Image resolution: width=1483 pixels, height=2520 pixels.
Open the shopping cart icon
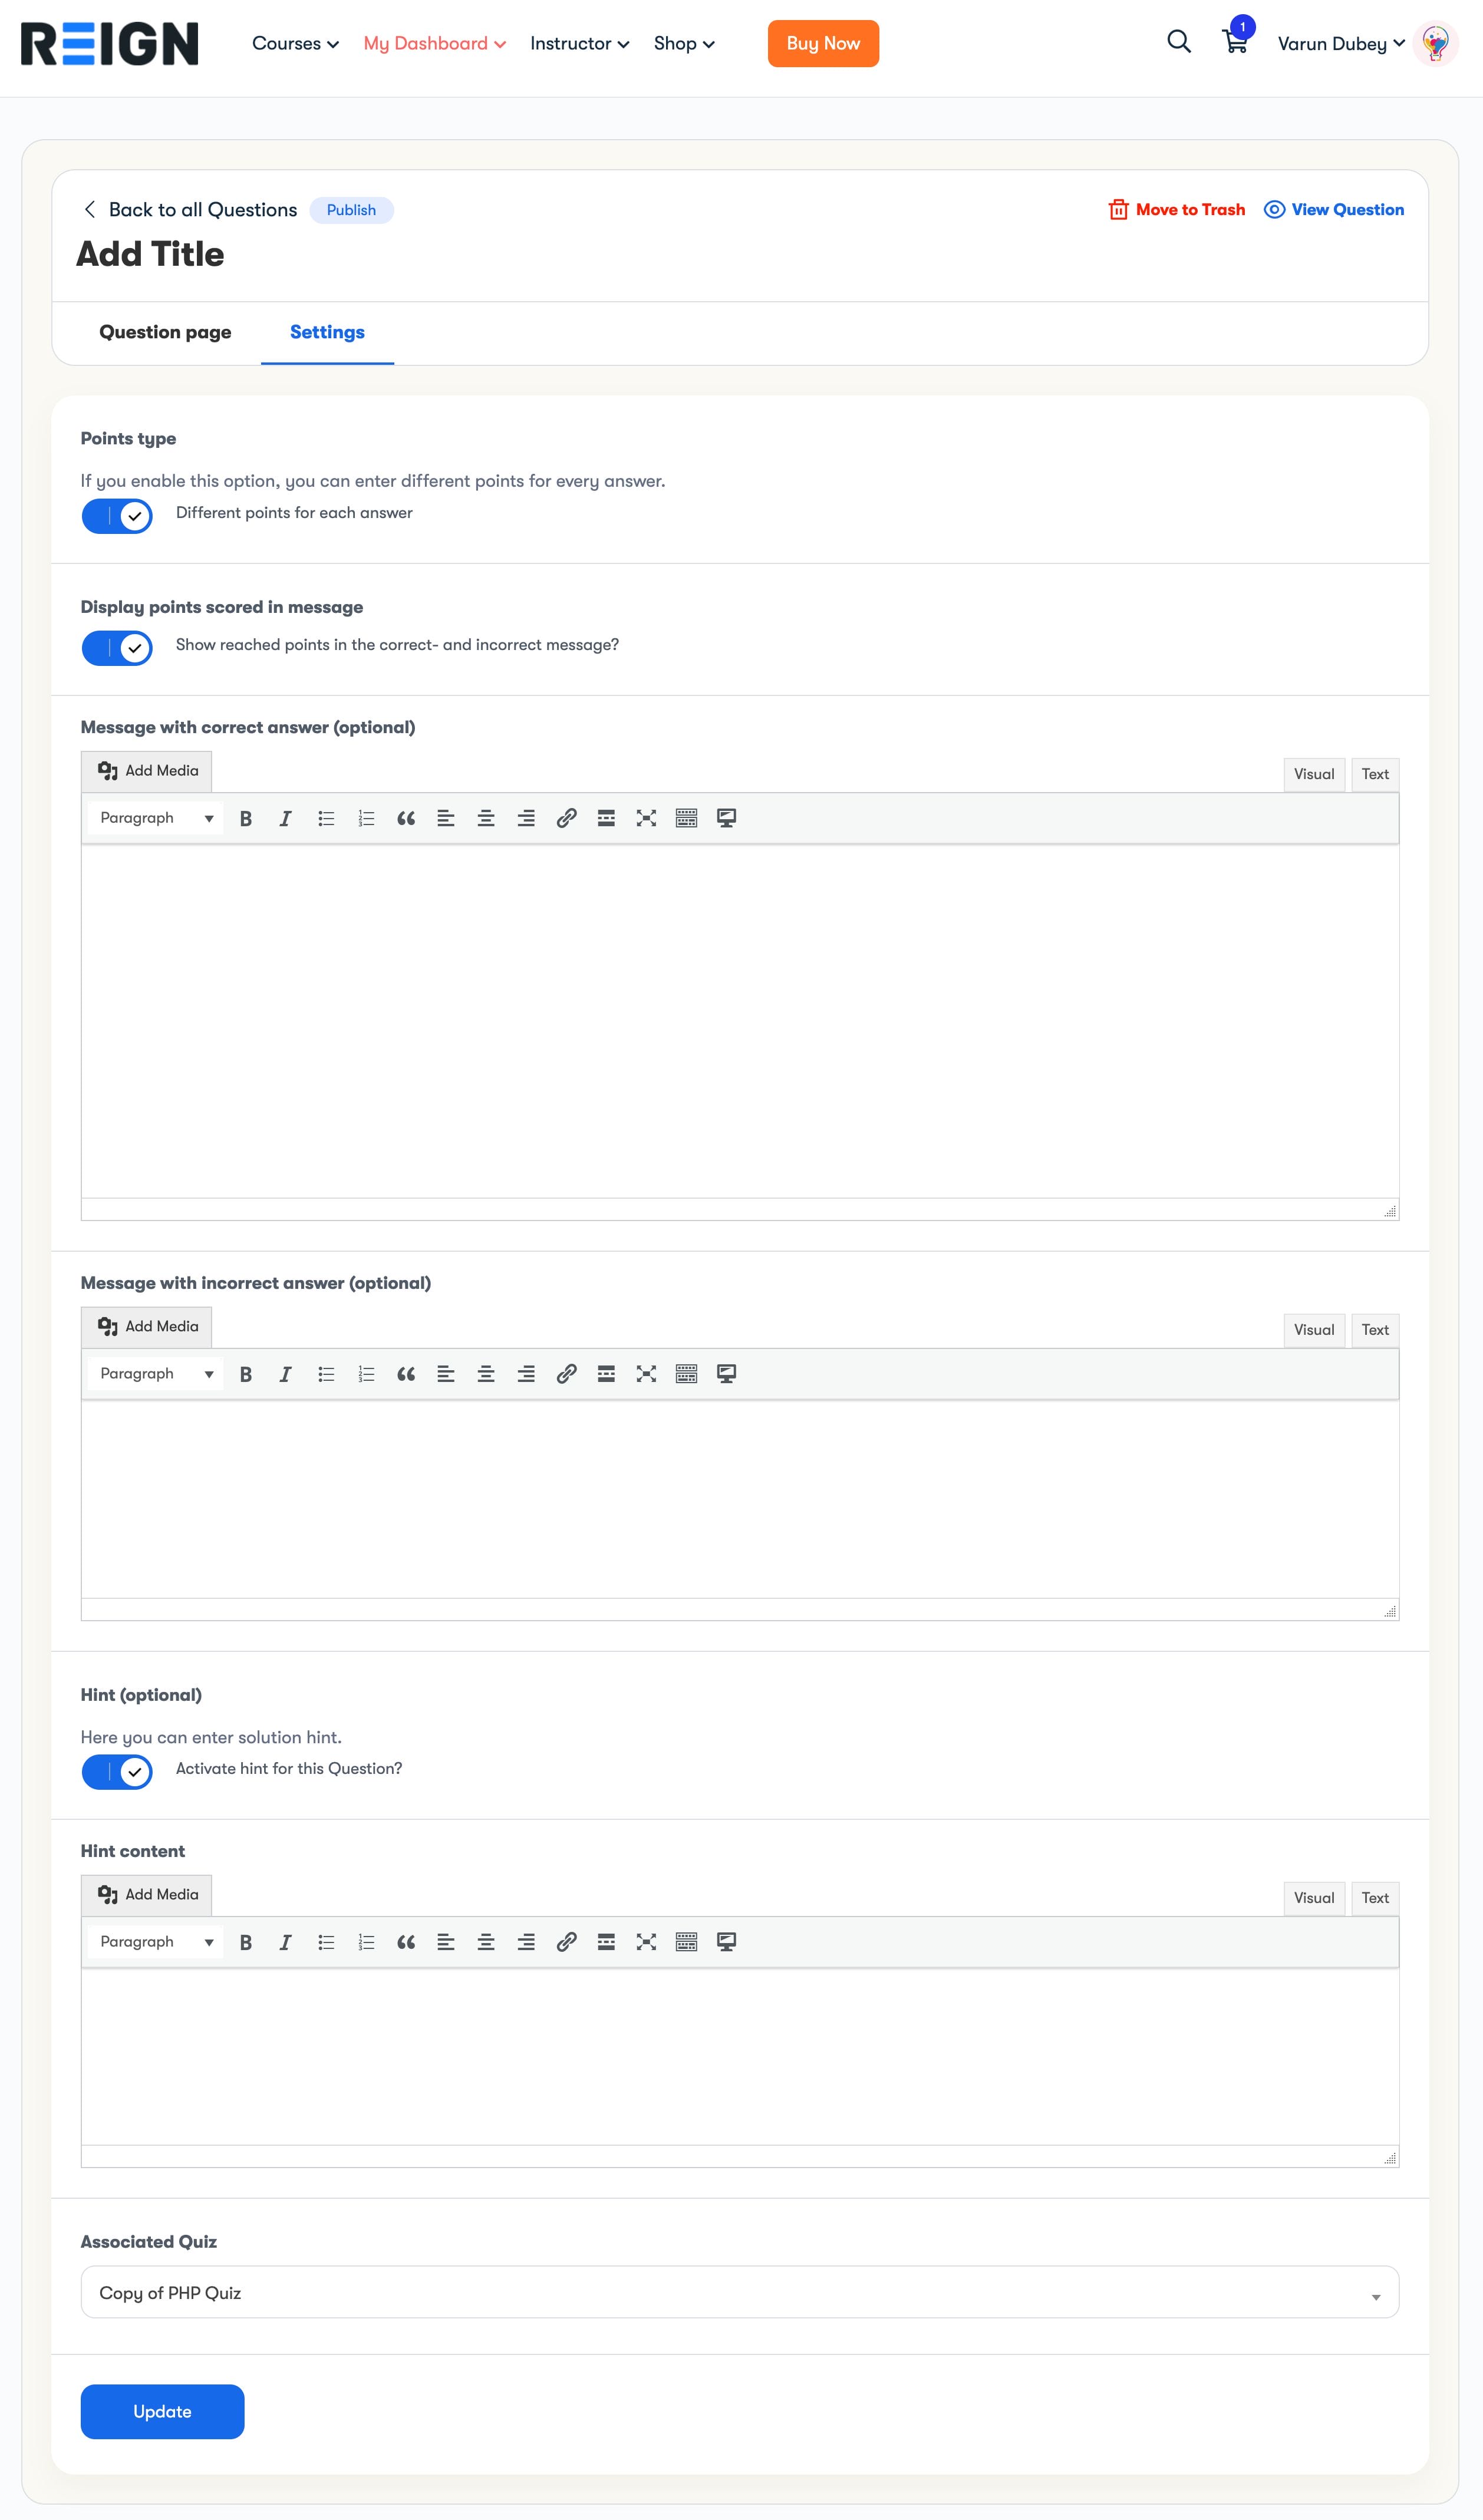click(x=1235, y=42)
